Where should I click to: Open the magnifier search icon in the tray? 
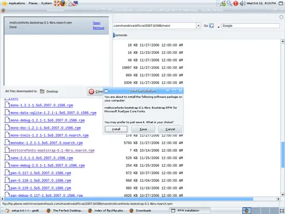point(230,3)
